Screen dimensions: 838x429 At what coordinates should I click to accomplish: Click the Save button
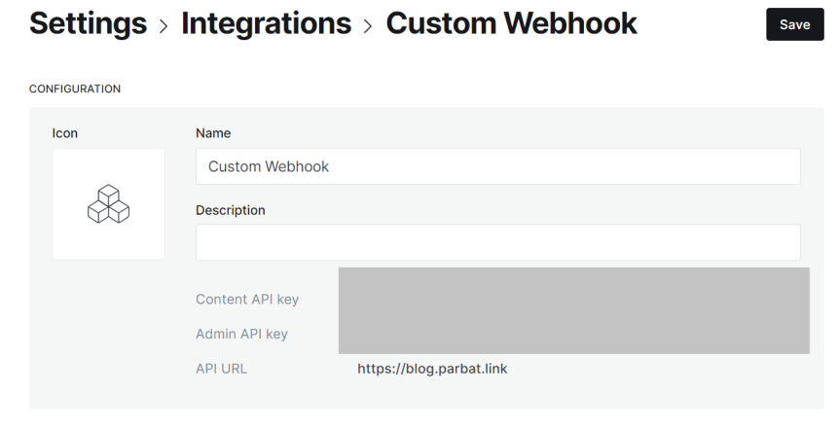tap(794, 25)
